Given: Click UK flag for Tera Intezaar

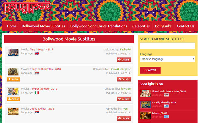Looking at the screenshot, I should (x=37, y=54).
